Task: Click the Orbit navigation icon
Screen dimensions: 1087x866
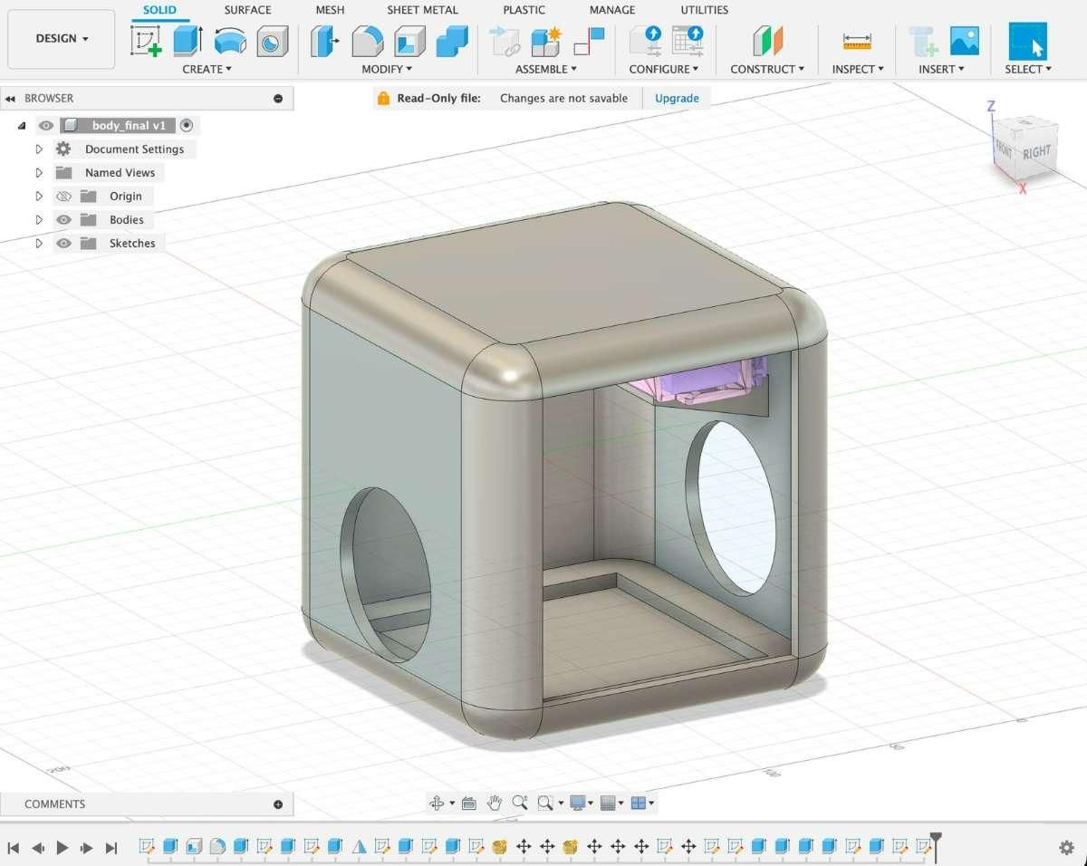Action: pos(437,803)
